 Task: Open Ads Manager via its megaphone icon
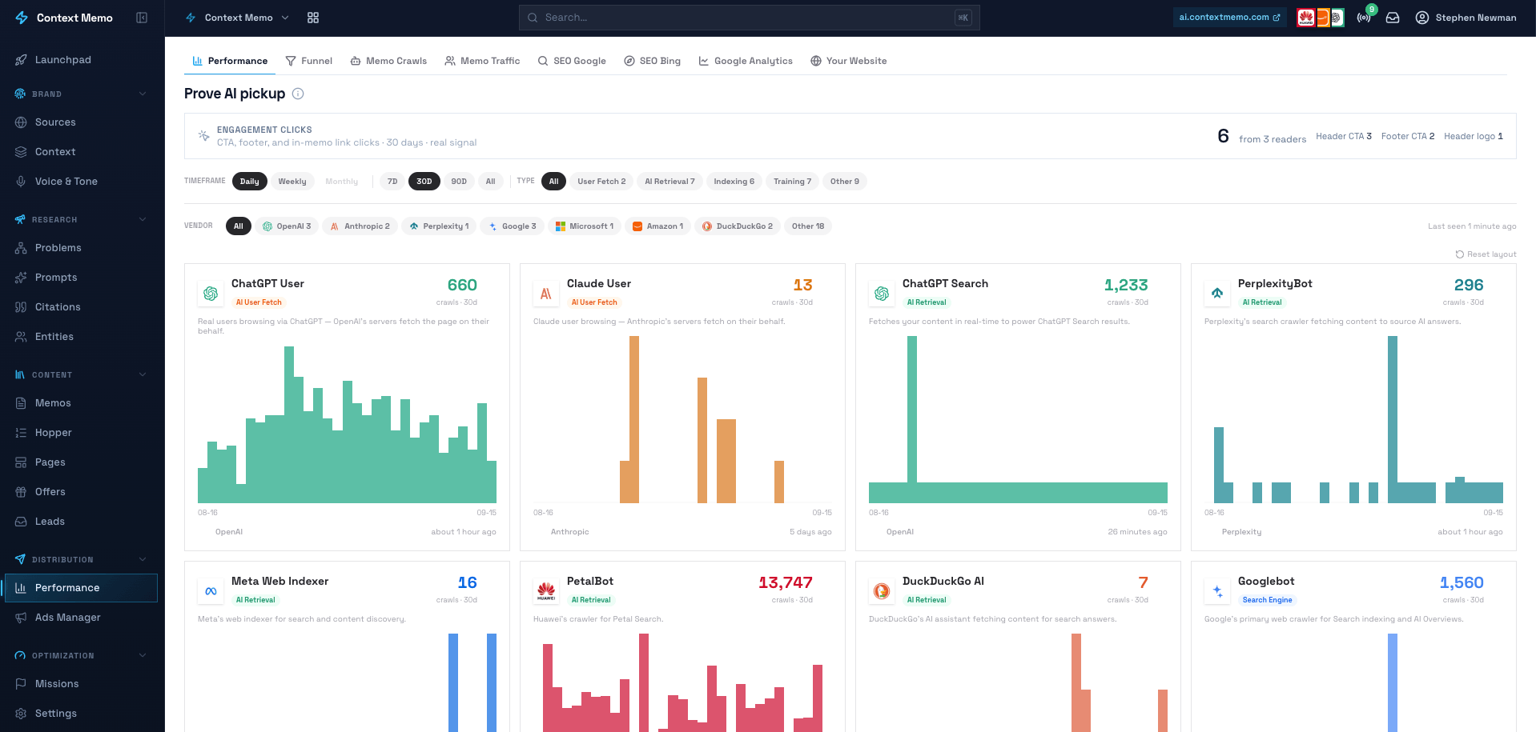pyautogui.click(x=21, y=618)
